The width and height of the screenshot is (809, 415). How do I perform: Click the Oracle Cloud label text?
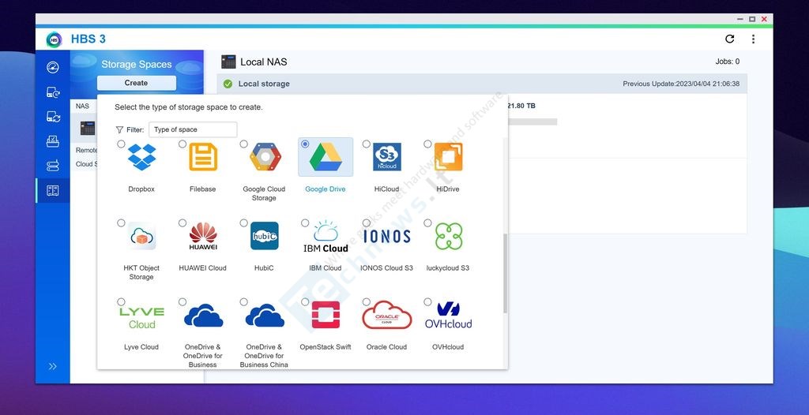pyautogui.click(x=387, y=347)
